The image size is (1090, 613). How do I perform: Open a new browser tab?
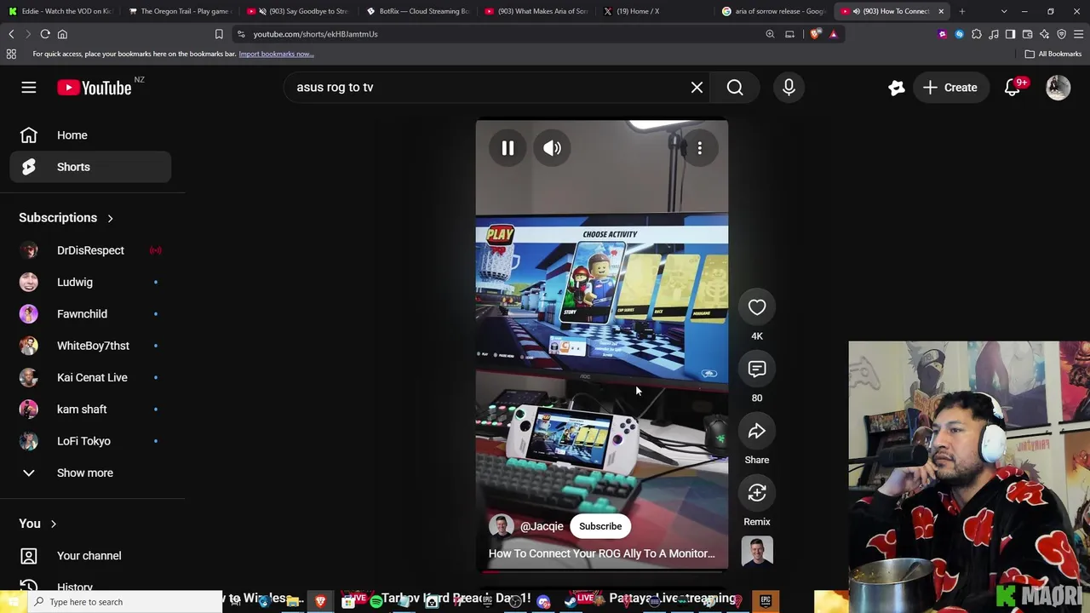click(962, 11)
